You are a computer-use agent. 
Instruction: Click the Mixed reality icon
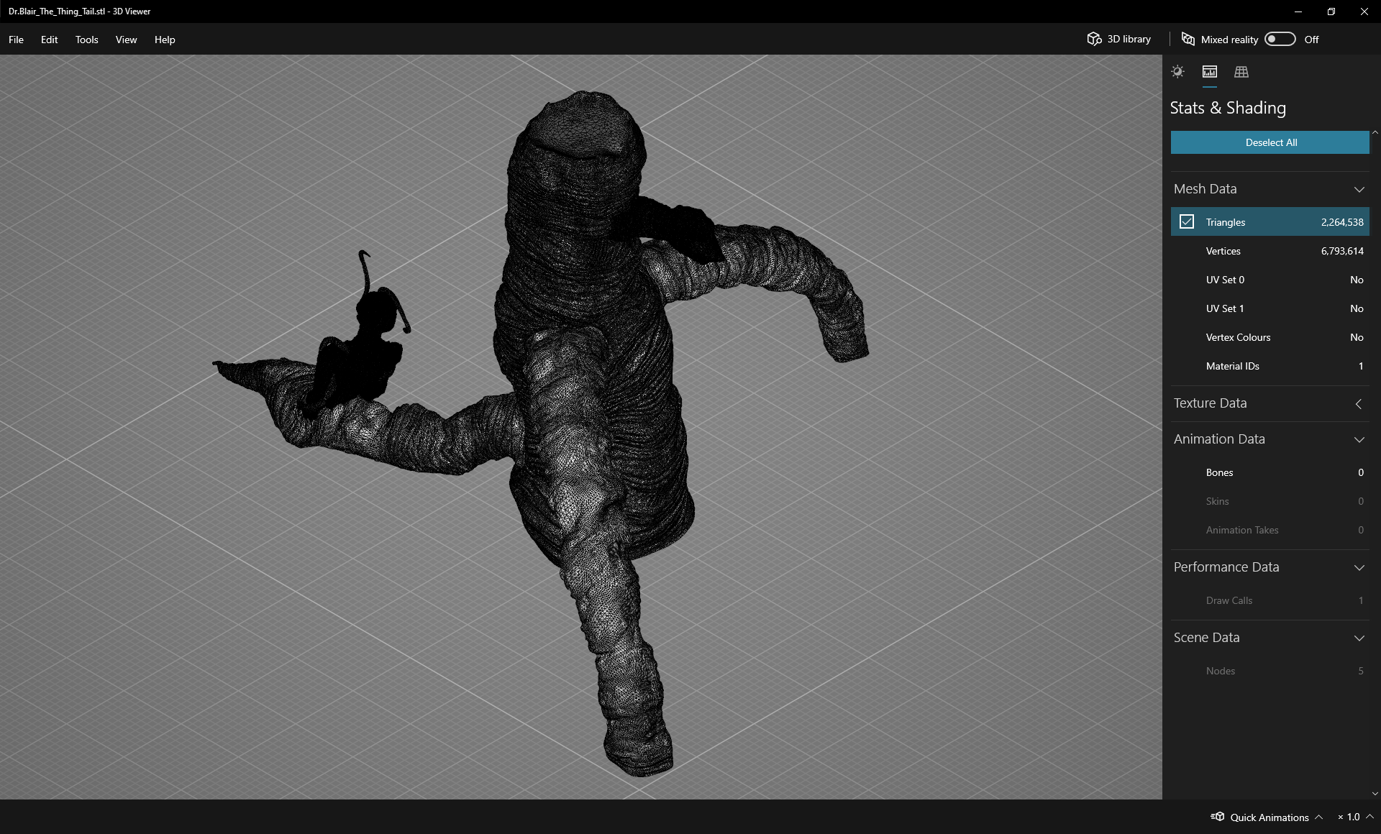(1188, 39)
